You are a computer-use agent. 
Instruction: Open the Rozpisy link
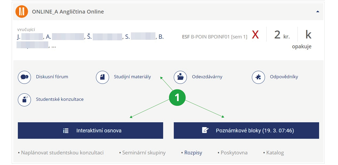coord(193,153)
